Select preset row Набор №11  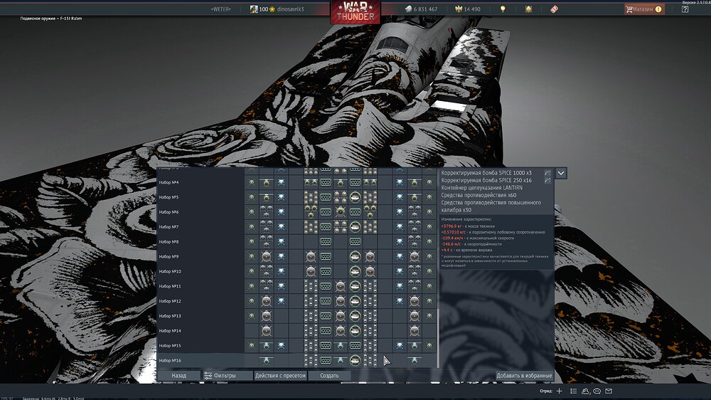[296, 287]
